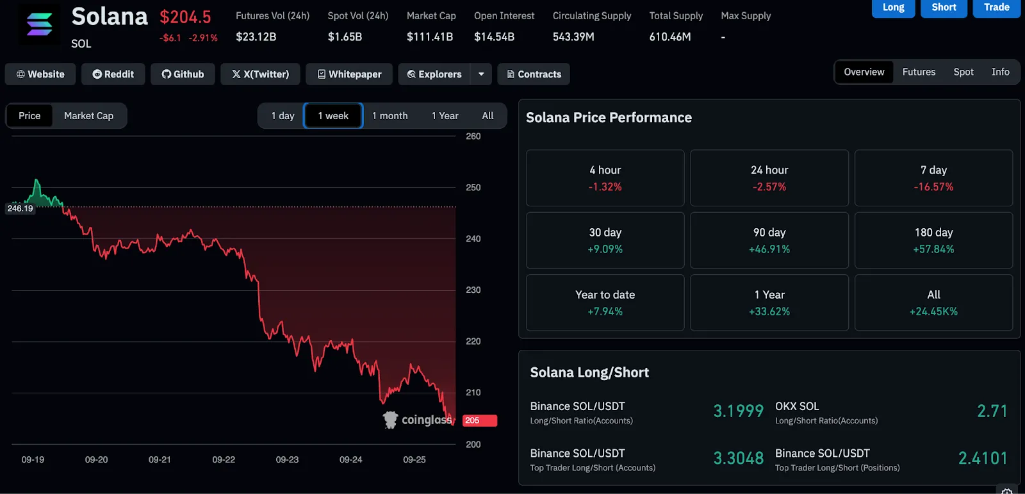Click the Solana logo icon
Image resolution: width=1025 pixels, height=494 pixels.
click(40, 24)
